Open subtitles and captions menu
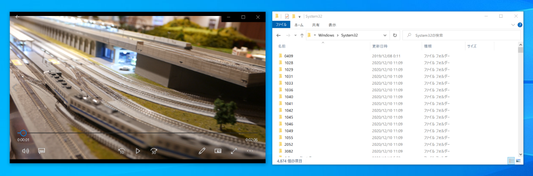Image resolution: width=533 pixels, height=176 pixels. [42, 151]
